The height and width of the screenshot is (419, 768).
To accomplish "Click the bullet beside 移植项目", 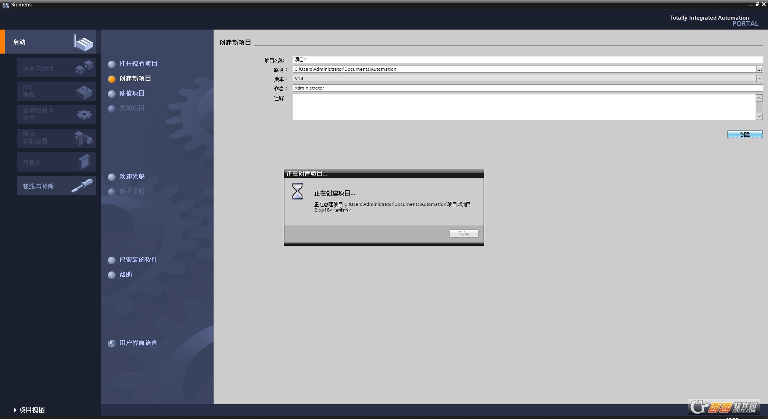I will (x=112, y=94).
